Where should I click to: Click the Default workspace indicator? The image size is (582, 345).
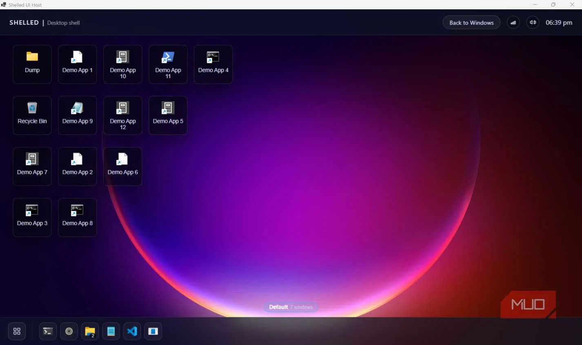[291, 307]
